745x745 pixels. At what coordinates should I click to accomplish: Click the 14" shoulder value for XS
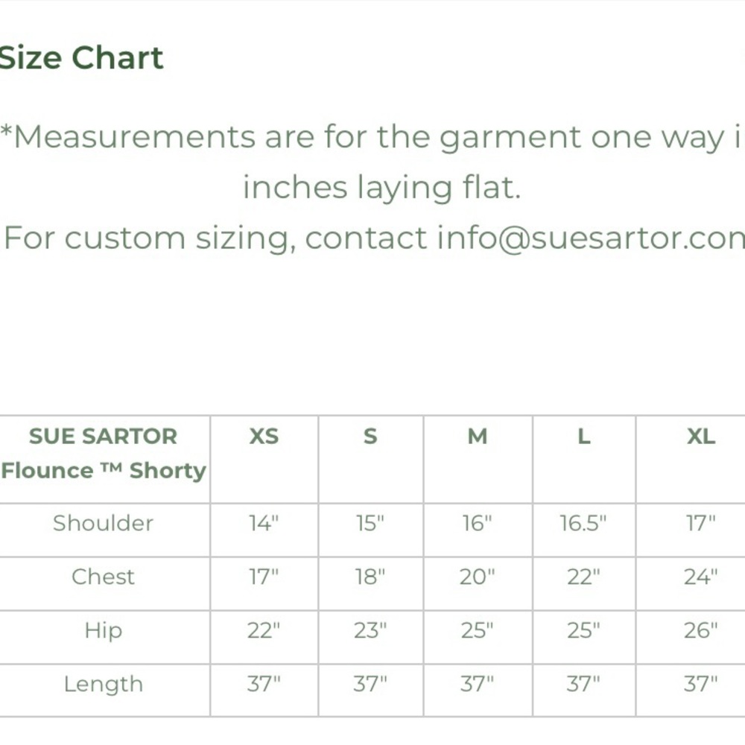pyautogui.click(x=264, y=523)
